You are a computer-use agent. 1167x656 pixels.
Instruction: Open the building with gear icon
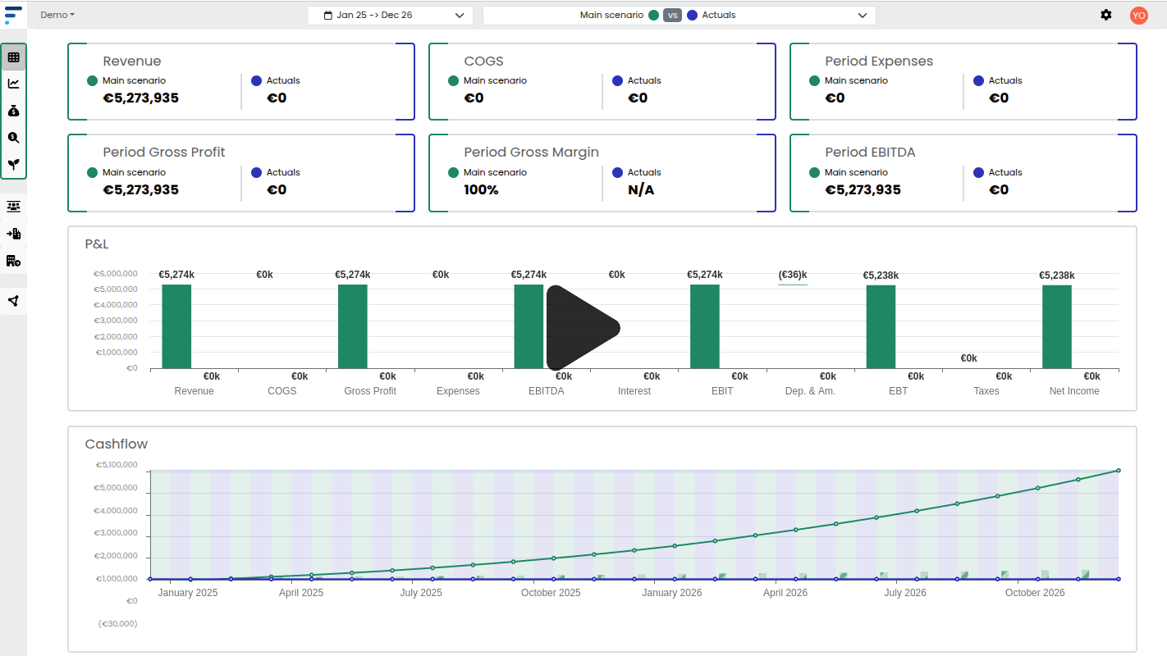(13, 261)
